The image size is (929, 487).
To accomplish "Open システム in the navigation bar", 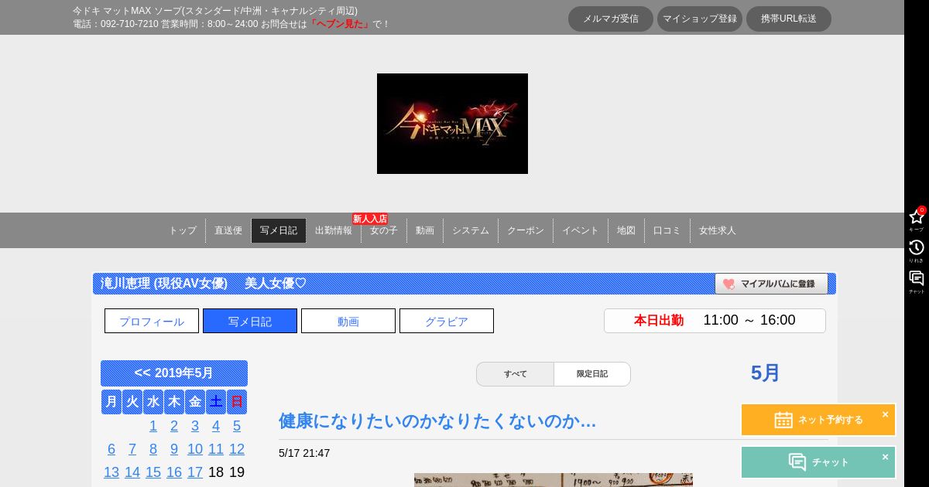I will point(471,230).
